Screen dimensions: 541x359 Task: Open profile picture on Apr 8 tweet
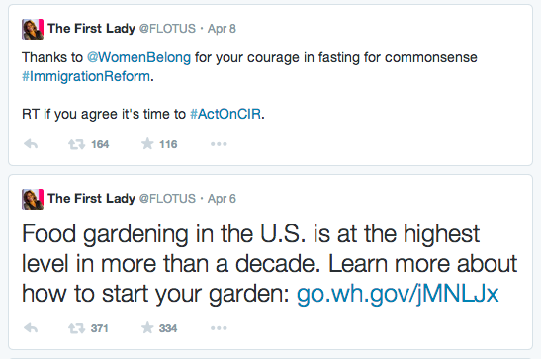33,29
